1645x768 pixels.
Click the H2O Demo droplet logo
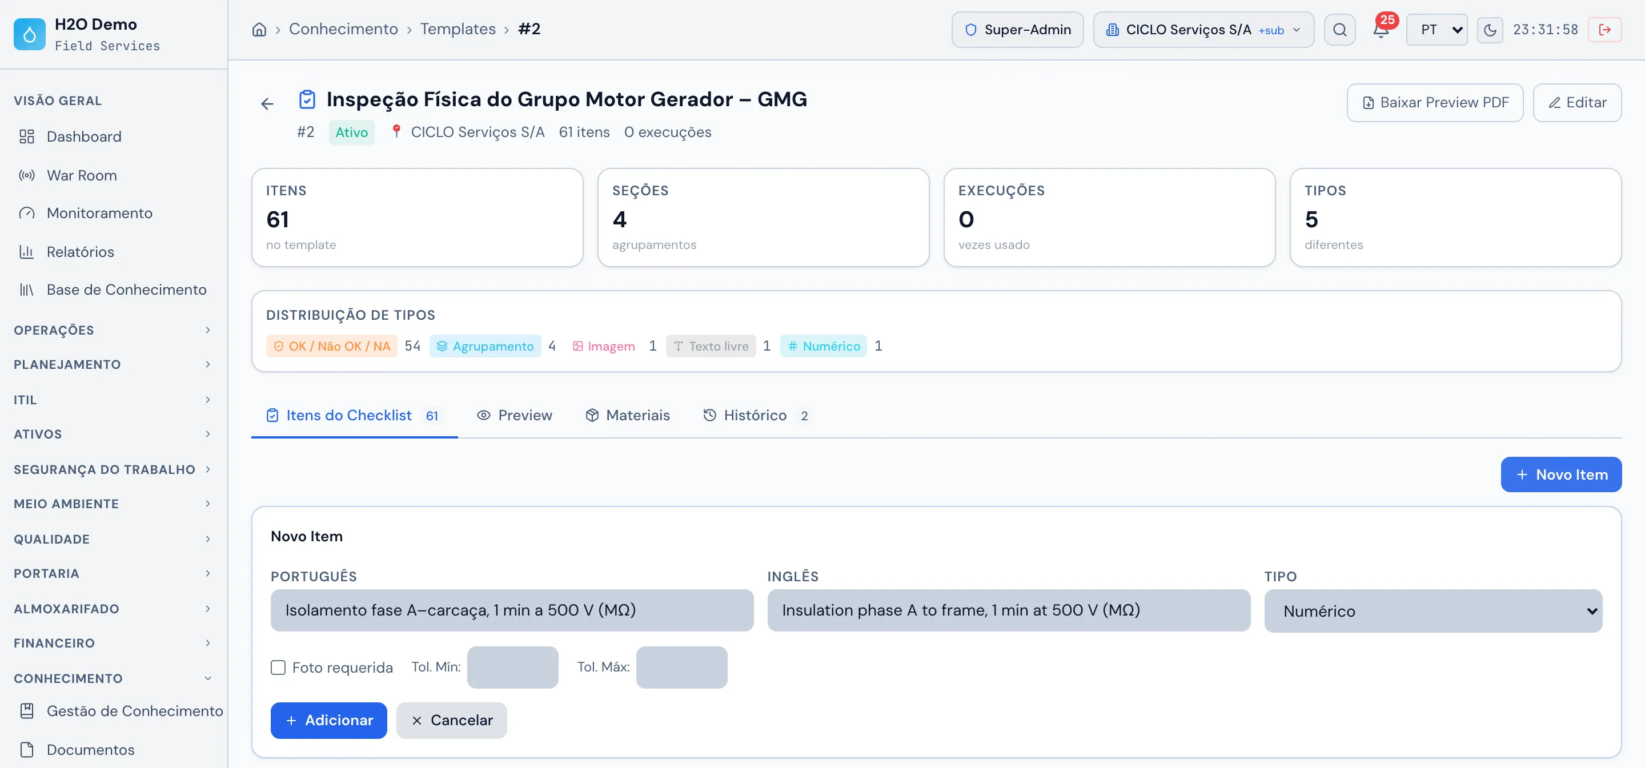pyautogui.click(x=29, y=34)
